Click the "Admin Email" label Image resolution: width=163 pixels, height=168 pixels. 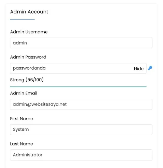pos(23,93)
